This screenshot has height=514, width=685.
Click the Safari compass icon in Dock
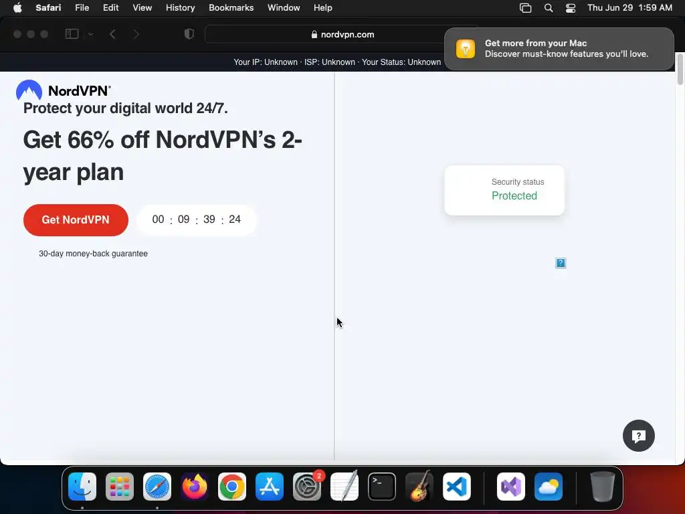tap(157, 487)
